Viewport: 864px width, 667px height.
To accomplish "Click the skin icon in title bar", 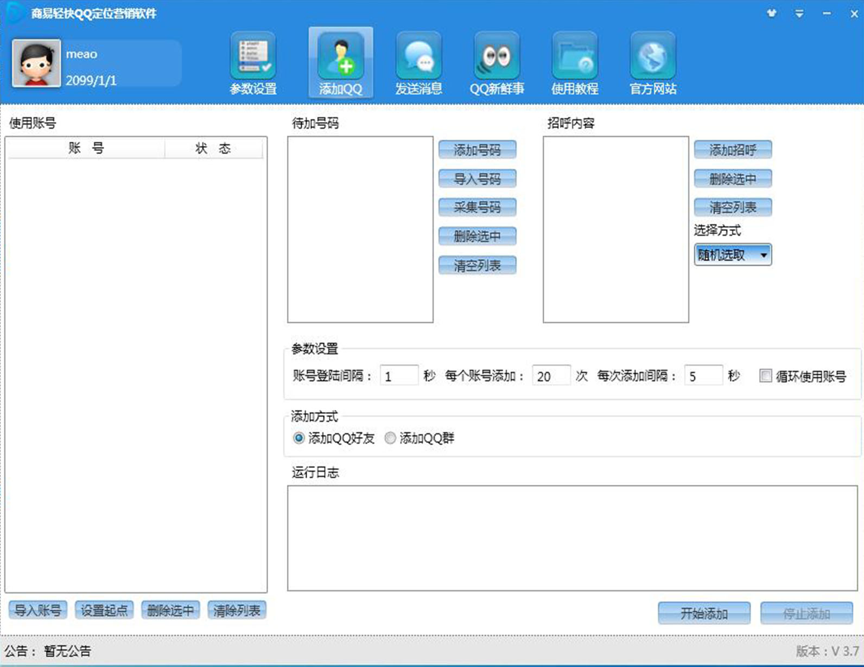I will [x=772, y=13].
